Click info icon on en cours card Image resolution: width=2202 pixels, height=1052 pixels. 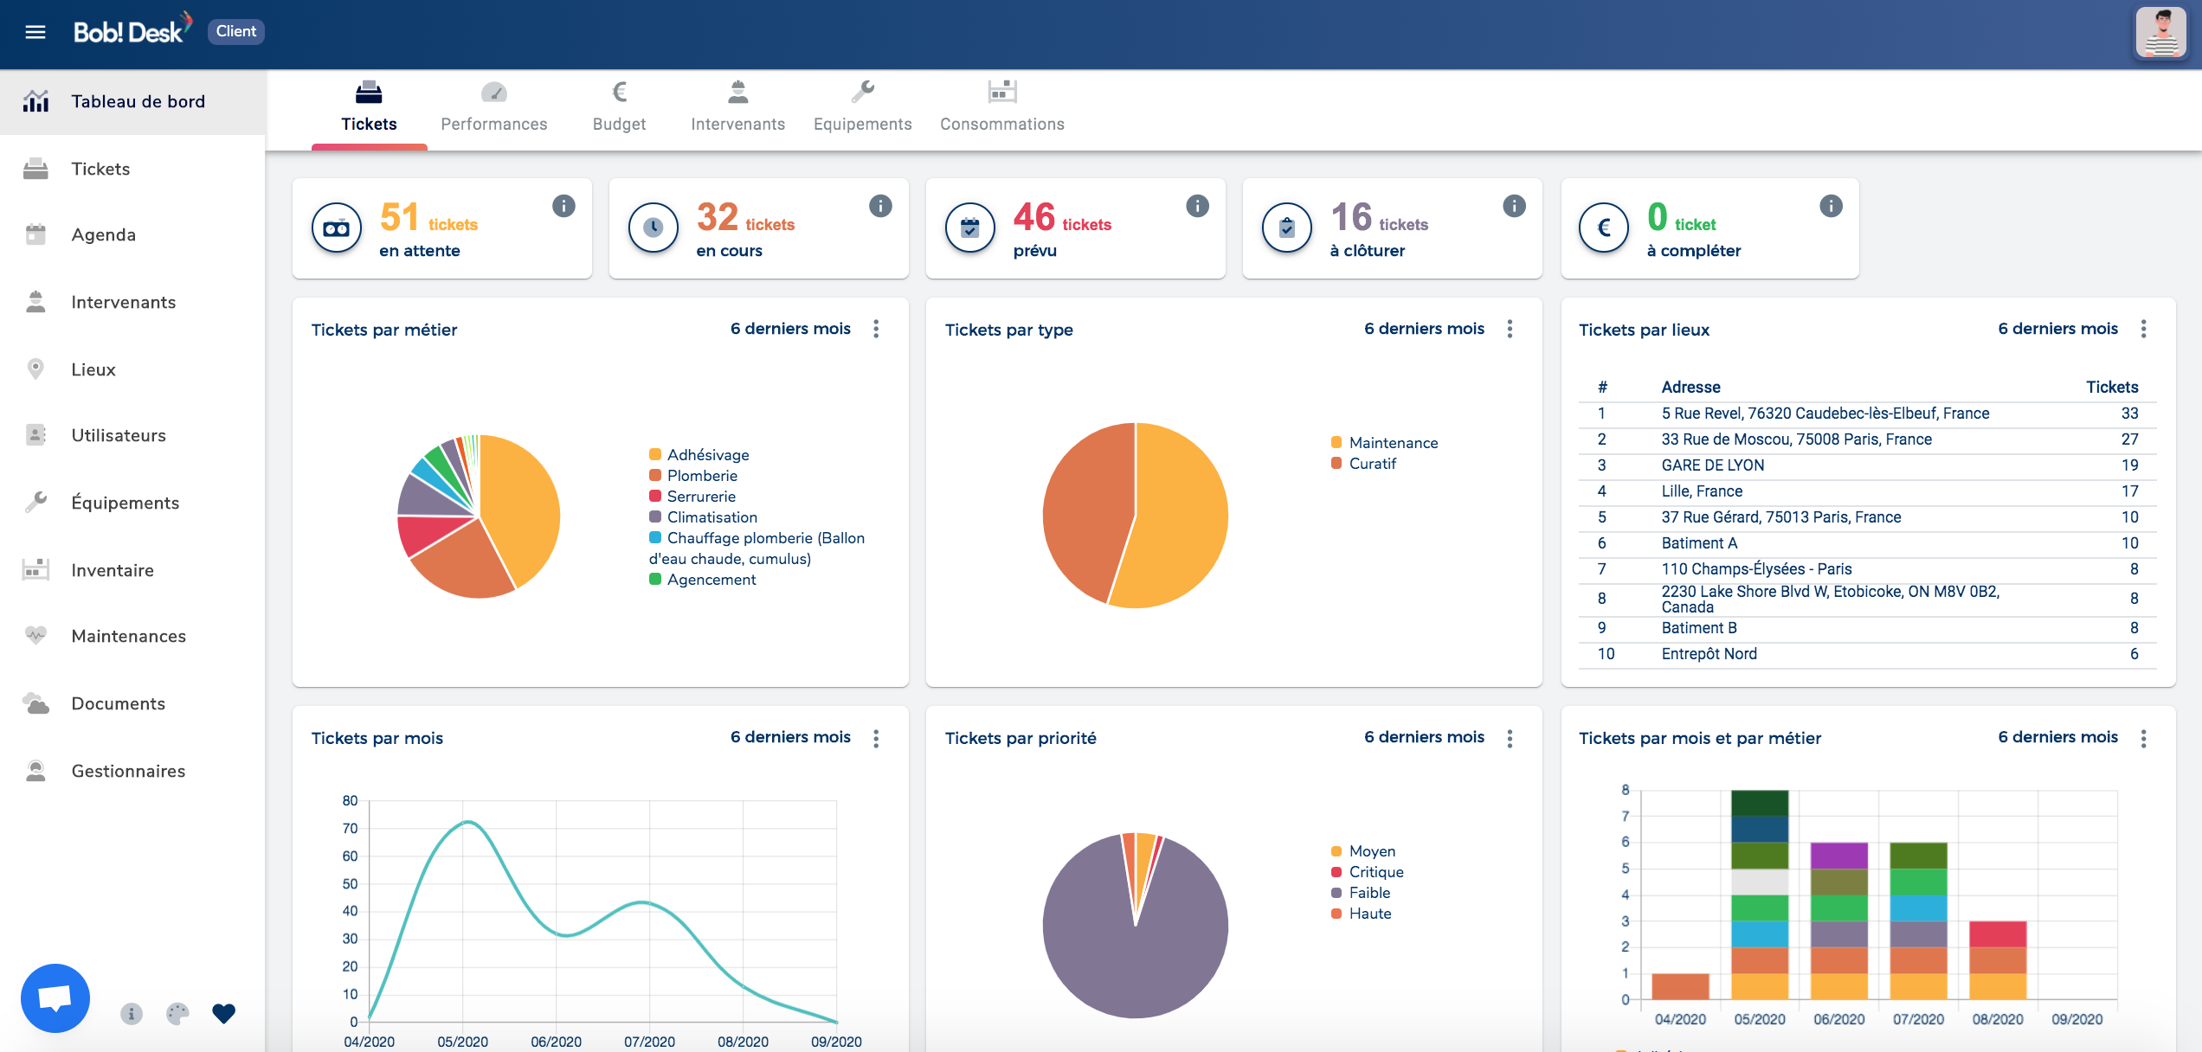(880, 206)
